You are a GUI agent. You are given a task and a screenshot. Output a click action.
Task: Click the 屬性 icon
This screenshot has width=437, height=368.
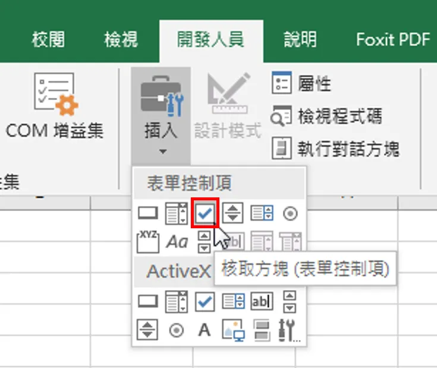tap(282, 83)
